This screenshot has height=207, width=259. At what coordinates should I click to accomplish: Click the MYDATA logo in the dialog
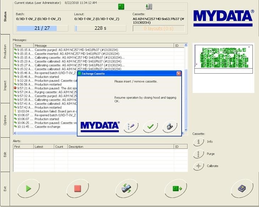(x=100, y=127)
